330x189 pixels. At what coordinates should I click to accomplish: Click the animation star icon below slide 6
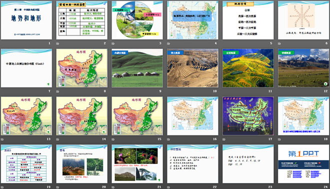click(x=279, y=43)
